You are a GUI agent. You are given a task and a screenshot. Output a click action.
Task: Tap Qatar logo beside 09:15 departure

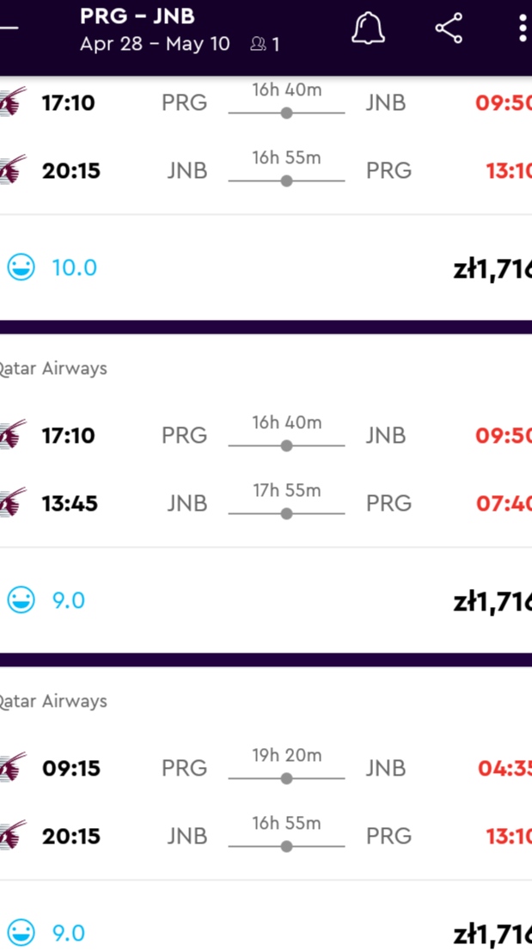pyautogui.click(x=13, y=768)
